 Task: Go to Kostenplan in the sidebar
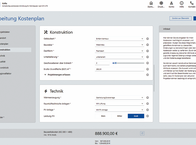[4, 44]
